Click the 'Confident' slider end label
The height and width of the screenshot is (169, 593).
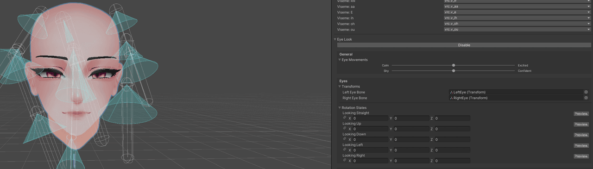click(524, 71)
